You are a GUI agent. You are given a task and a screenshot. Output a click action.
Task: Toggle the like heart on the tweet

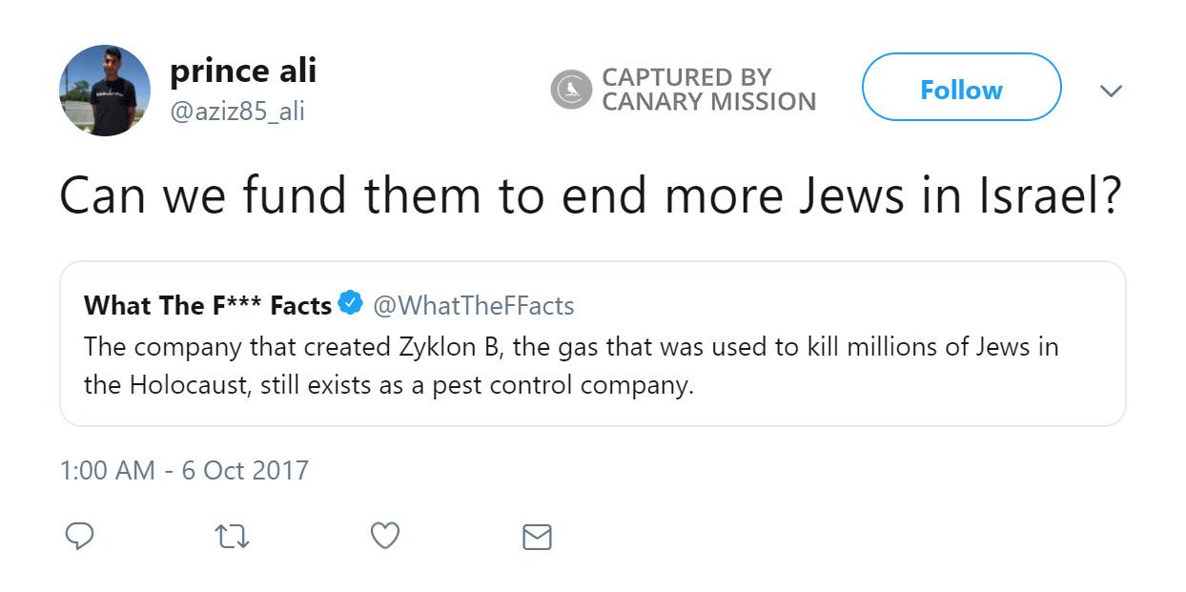click(384, 536)
